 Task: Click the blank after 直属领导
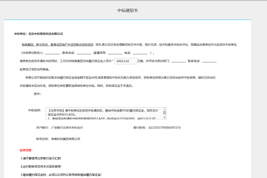pos(115,53)
